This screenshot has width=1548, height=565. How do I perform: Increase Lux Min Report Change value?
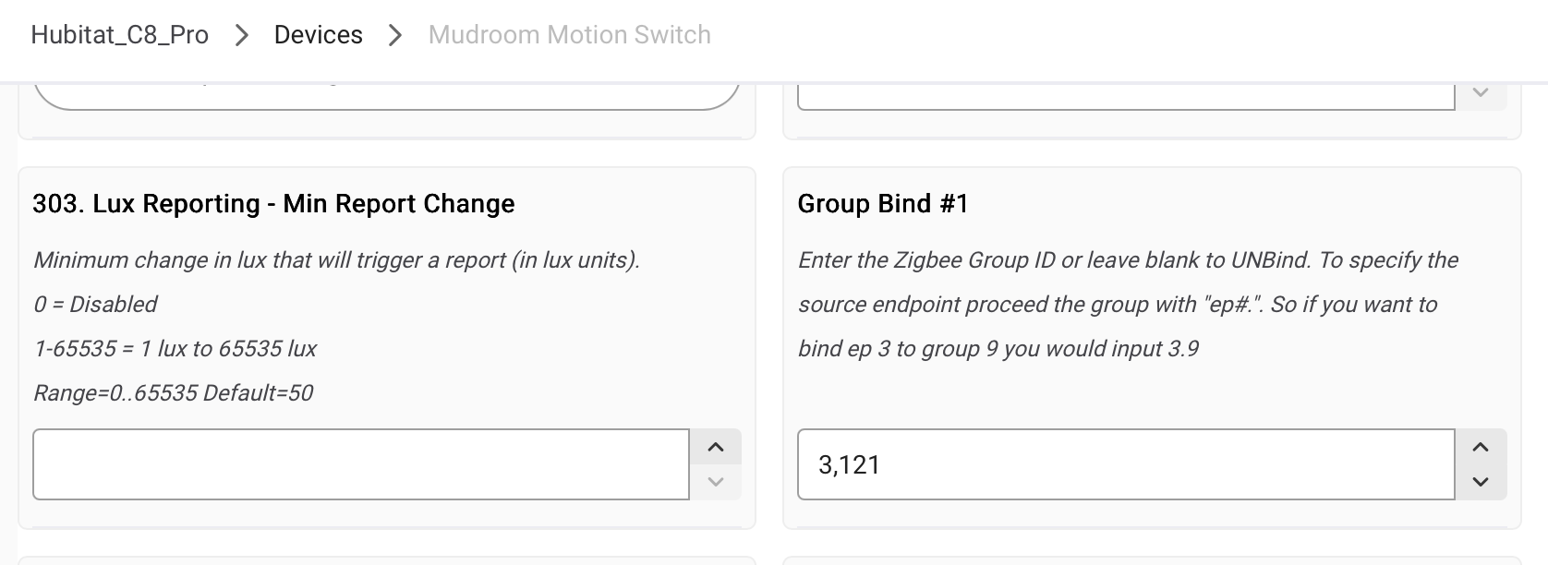coord(715,448)
